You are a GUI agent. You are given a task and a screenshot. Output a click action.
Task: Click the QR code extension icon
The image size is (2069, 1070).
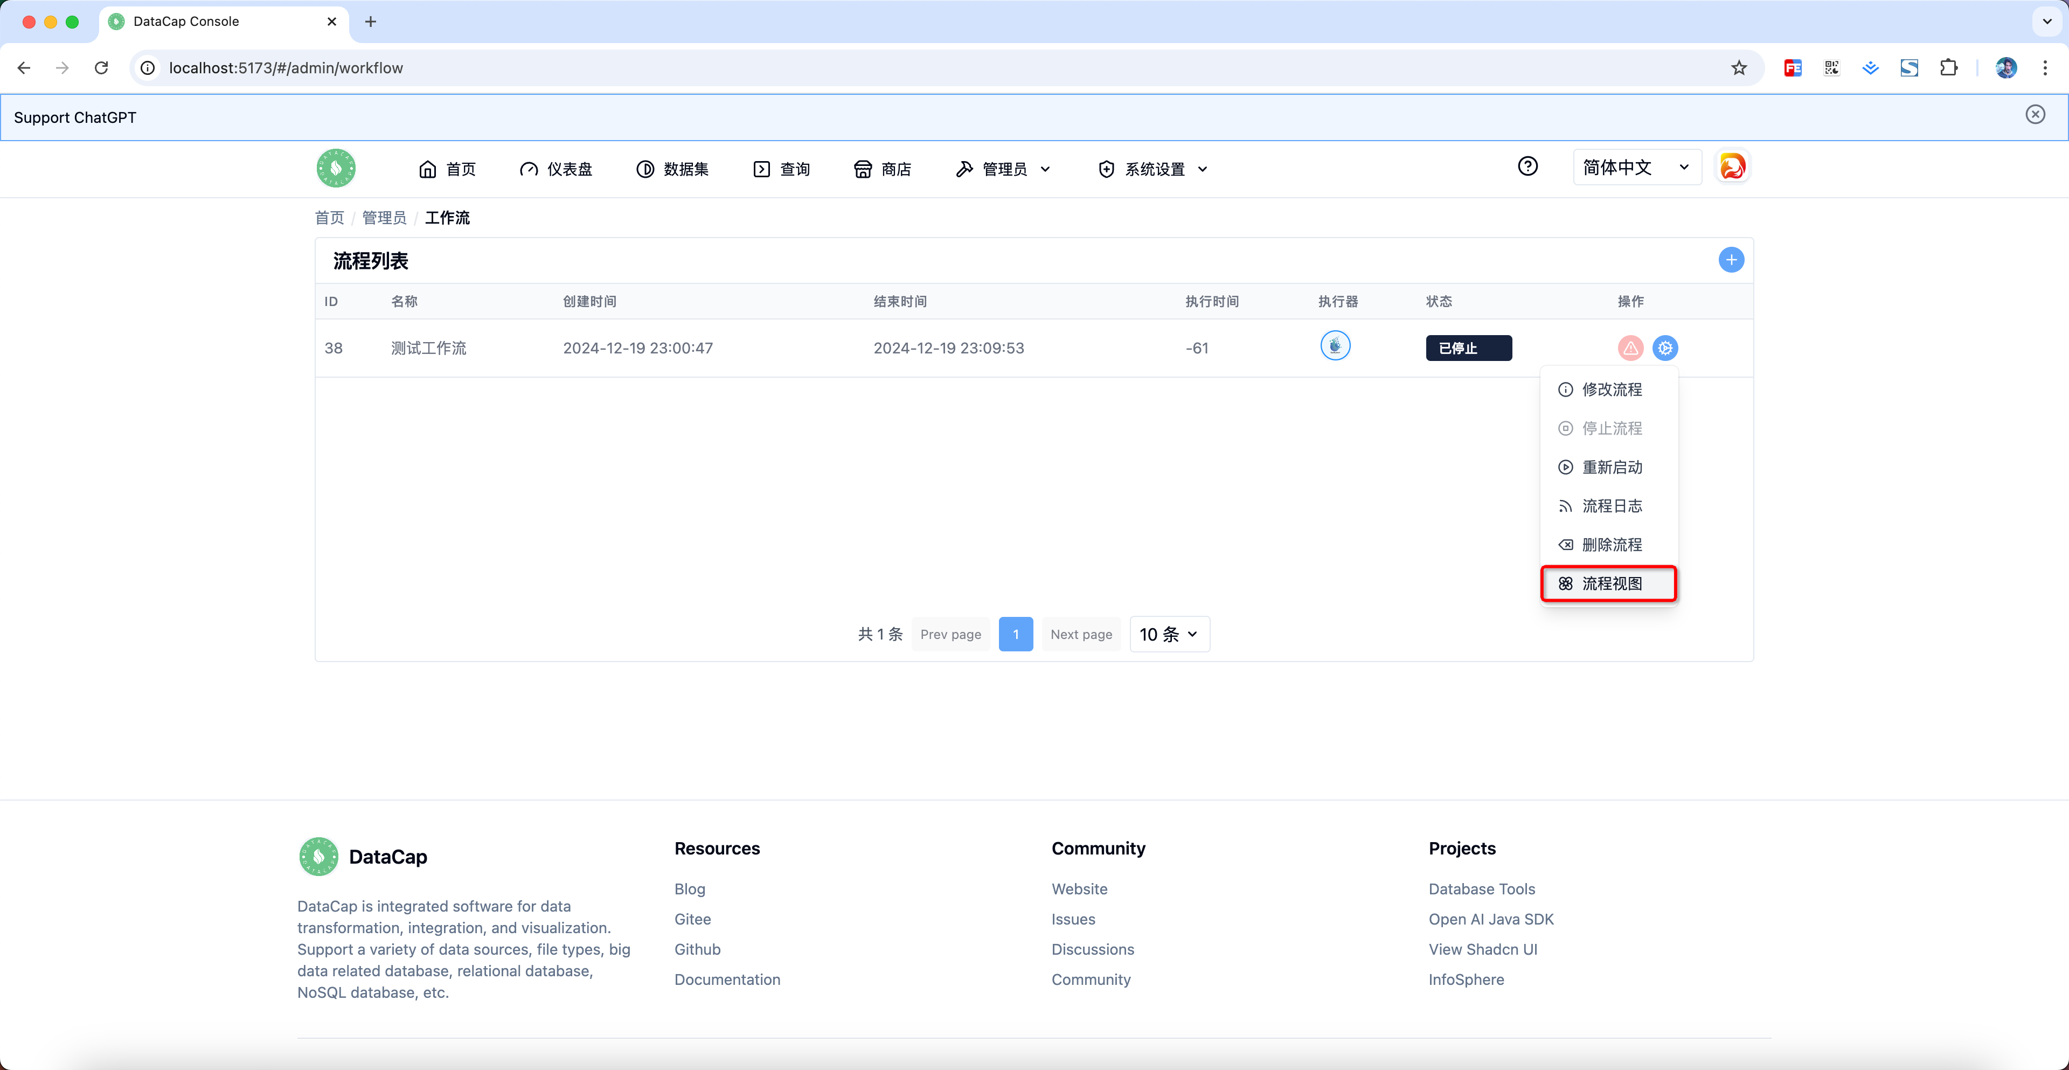[1831, 67]
